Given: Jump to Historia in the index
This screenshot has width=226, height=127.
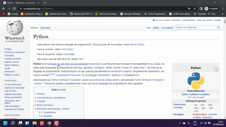Looking at the screenshot, I should [x=41, y=94].
